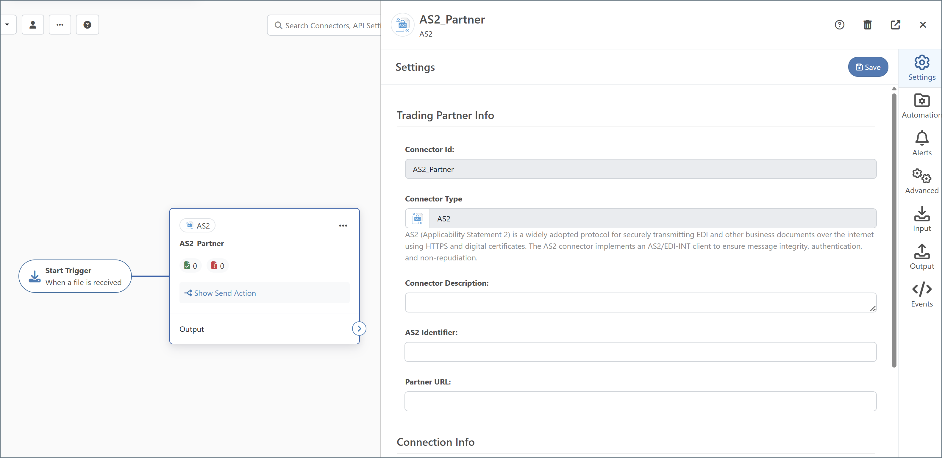The image size is (942, 458).
Task: Open the Alerts bell tab
Action: click(x=921, y=143)
